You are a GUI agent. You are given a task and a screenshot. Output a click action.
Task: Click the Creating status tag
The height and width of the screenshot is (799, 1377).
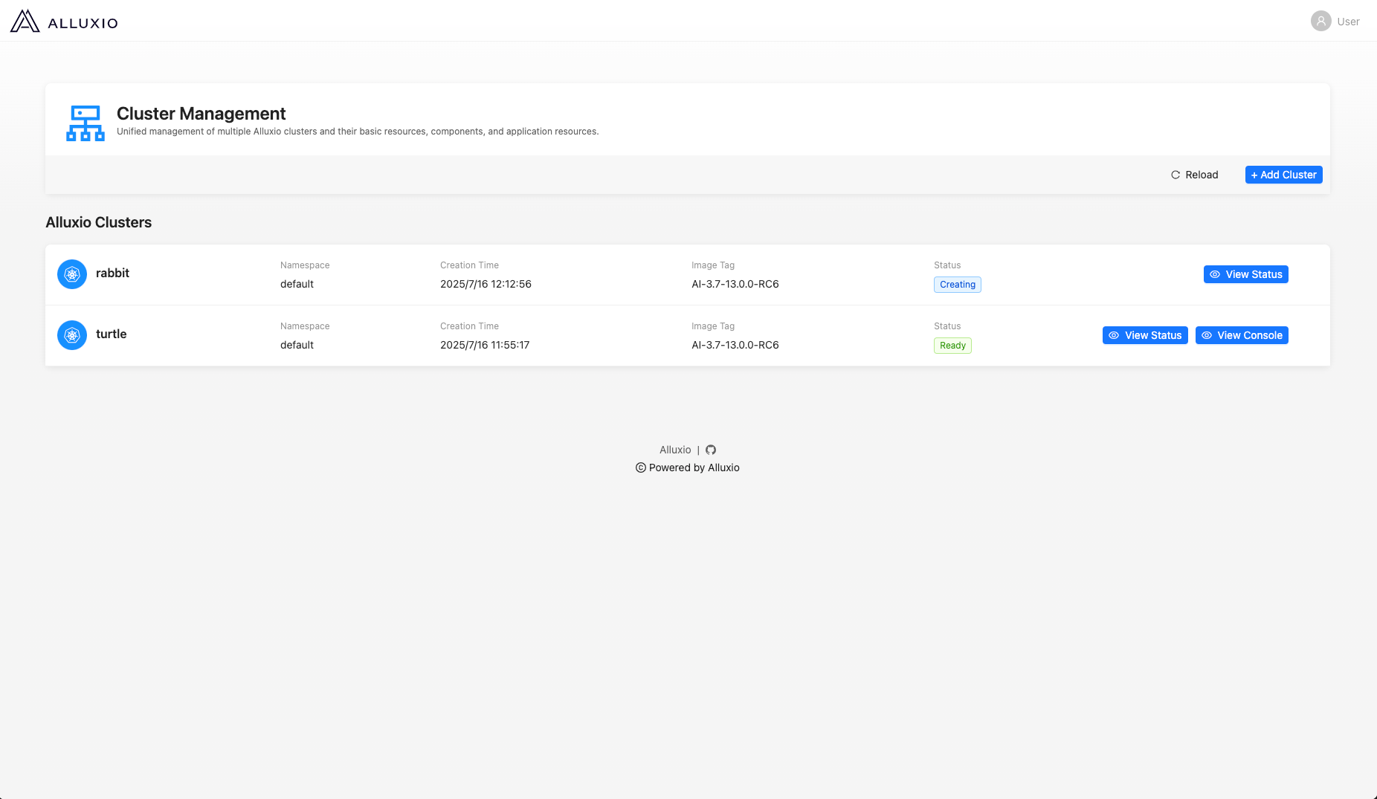click(957, 285)
